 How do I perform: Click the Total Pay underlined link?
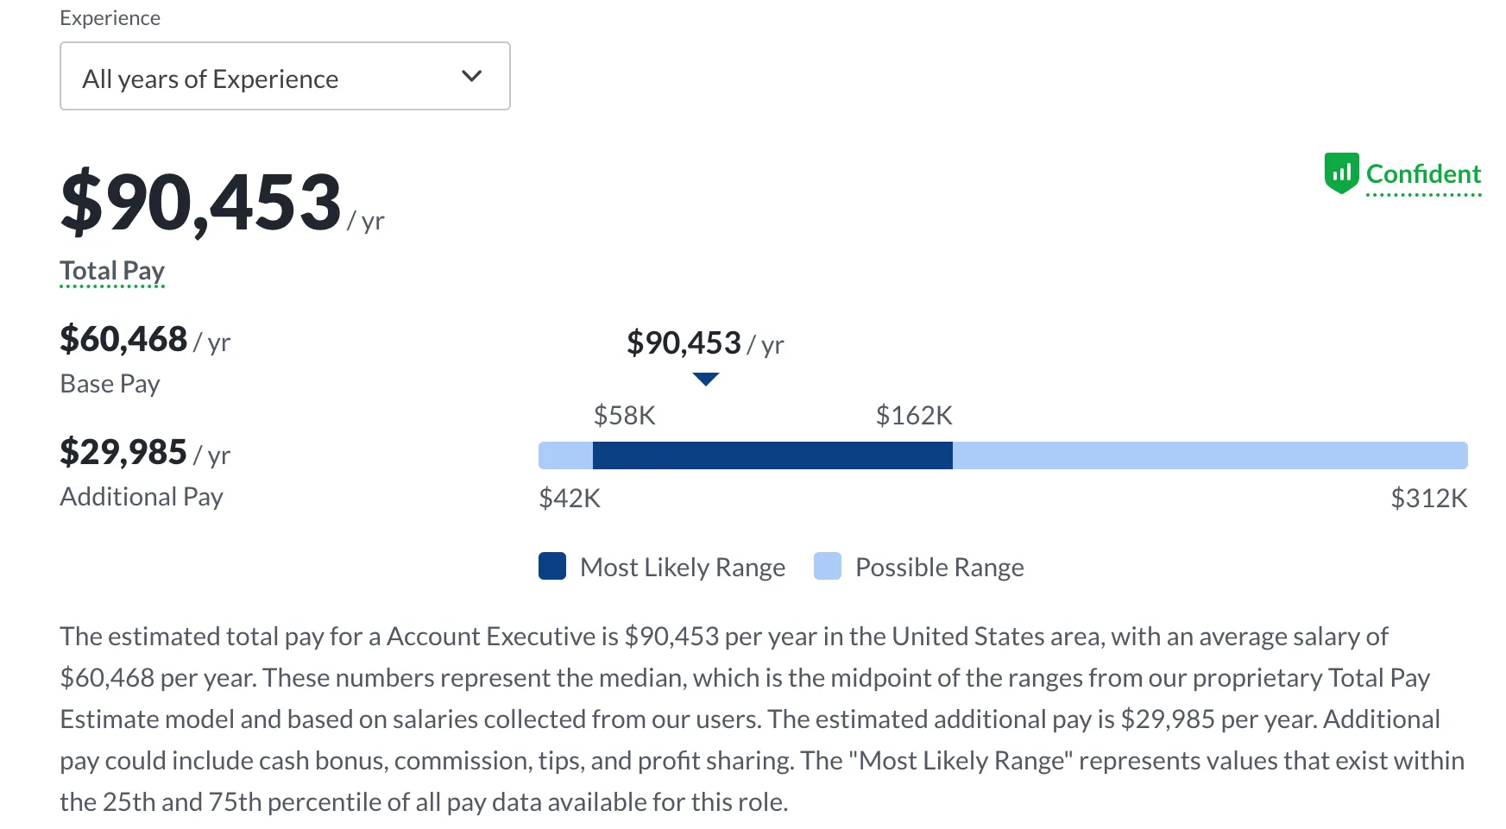click(x=112, y=271)
